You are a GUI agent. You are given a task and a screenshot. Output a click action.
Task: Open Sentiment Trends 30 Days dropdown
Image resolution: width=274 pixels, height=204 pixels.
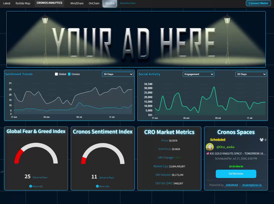(x=117, y=74)
